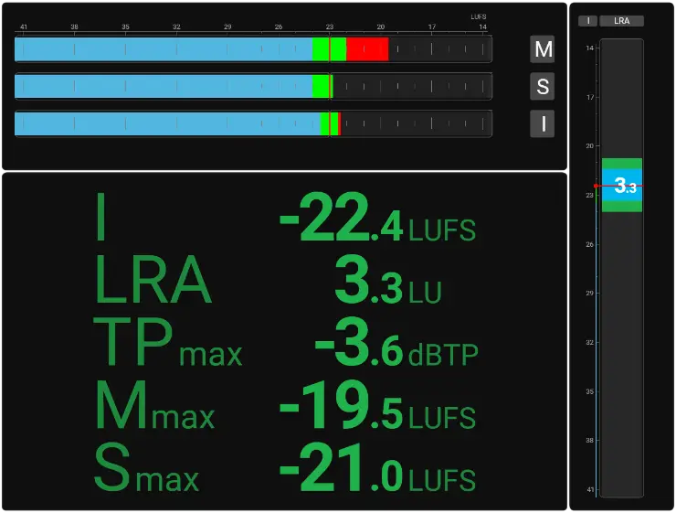Image resolution: width=676 pixels, height=513 pixels.
Task: Click the -22.4 LUFS integrated readout
Action: click(377, 219)
